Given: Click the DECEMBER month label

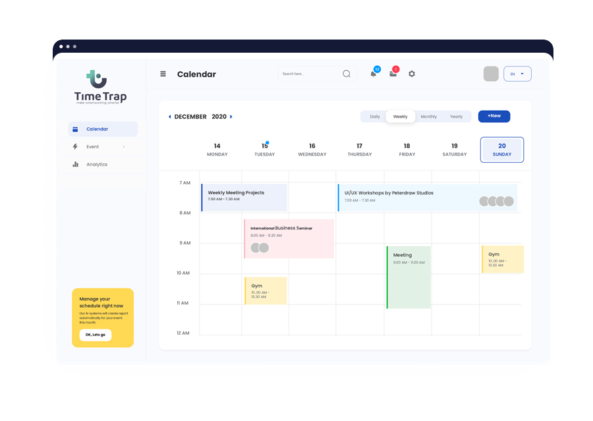Looking at the screenshot, I should (x=190, y=117).
